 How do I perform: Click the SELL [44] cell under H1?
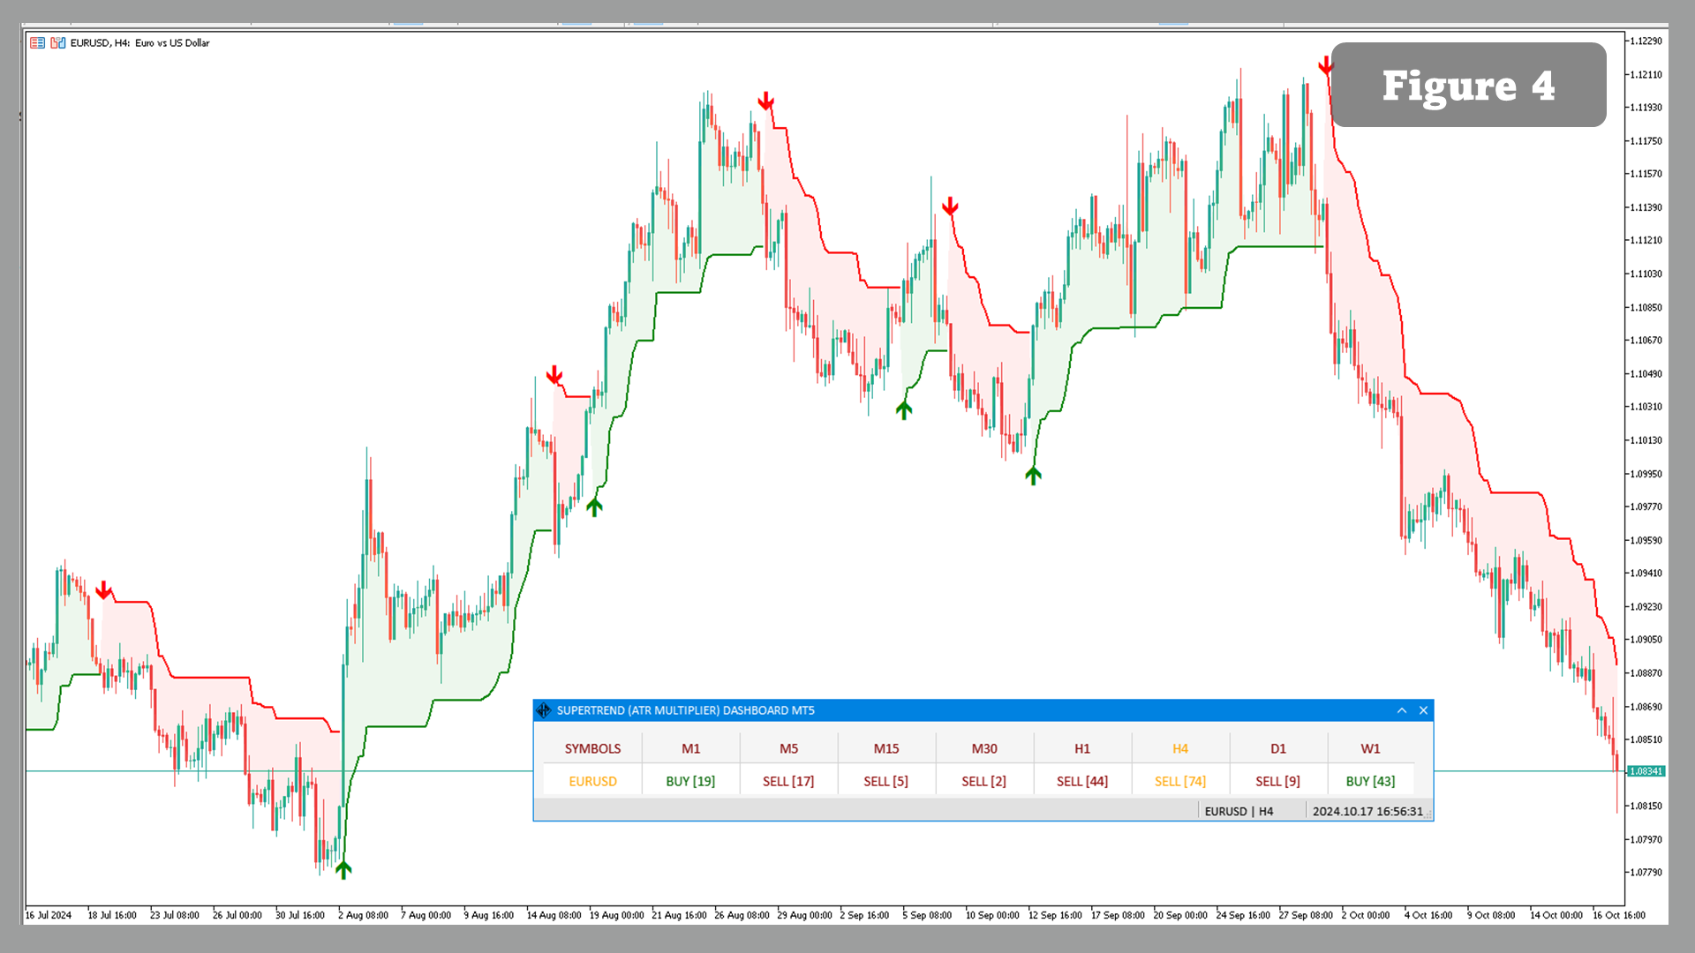(1082, 781)
